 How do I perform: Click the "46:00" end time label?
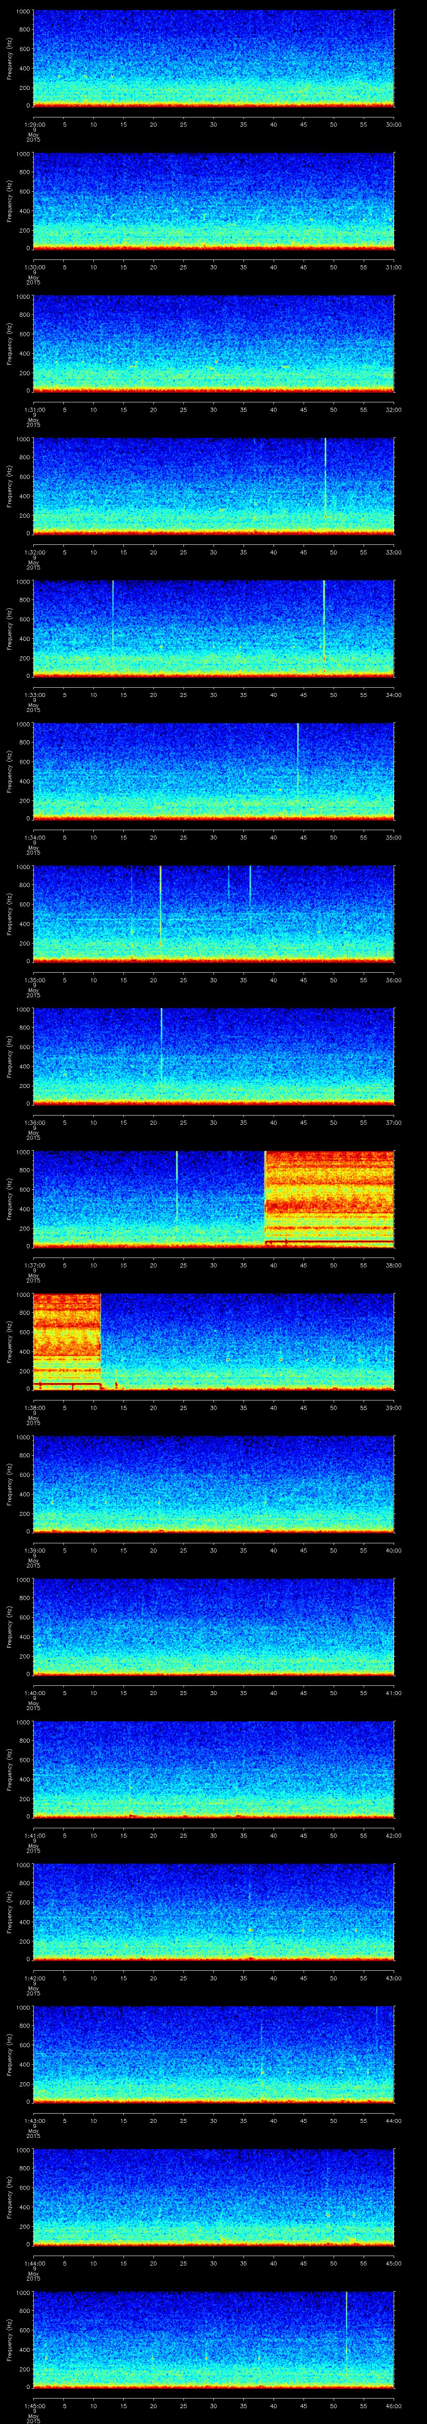tap(393, 2405)
